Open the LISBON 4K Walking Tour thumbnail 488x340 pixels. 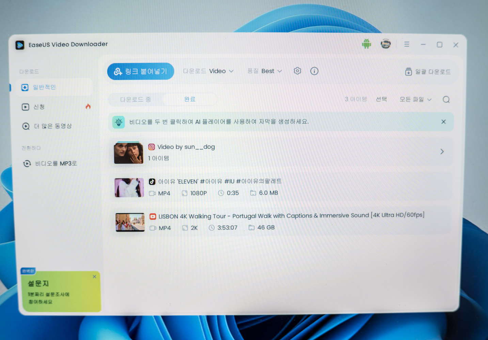(x=130, y=222)
